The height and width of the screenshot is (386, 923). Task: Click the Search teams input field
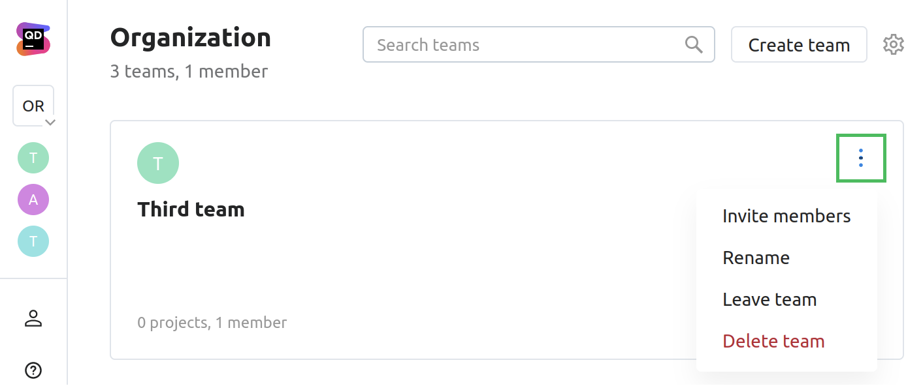pos(523,45)
